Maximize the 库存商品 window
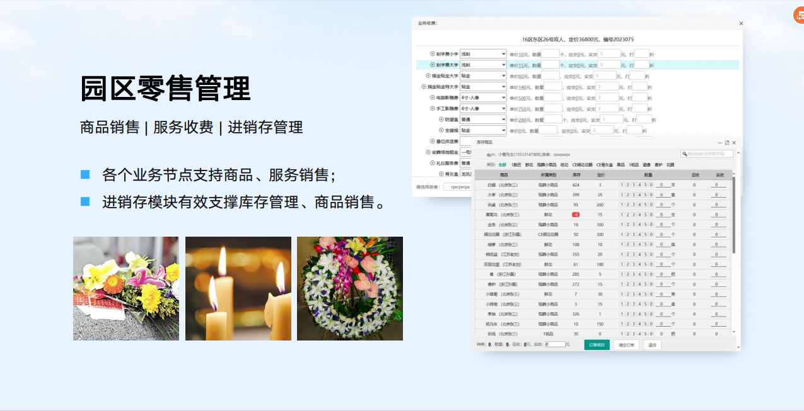804x411 pixels. tap(727, 143)
